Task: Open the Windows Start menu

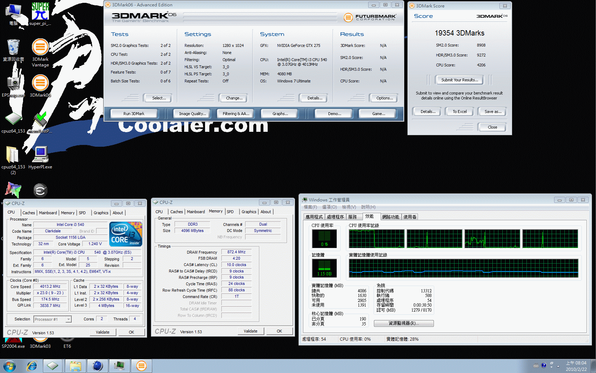Action: click(x=10, y=366)
